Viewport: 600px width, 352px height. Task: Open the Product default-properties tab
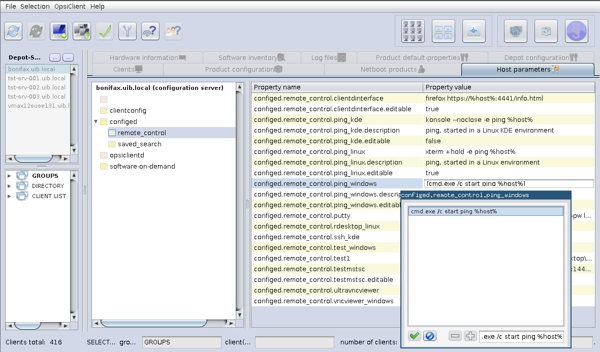pos(422,57)
